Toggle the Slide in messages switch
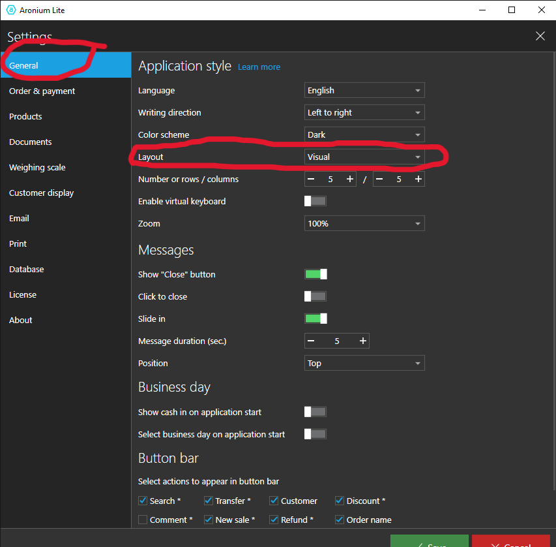The image size is (556, 547). coord(315,319)
